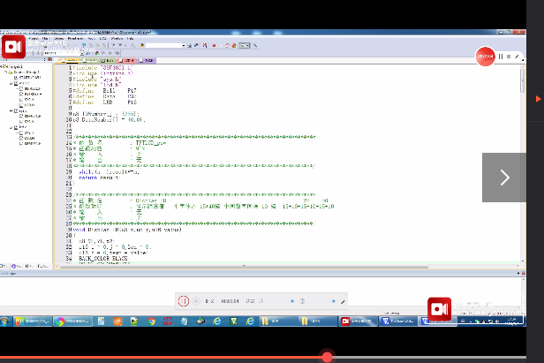Click the Target Options icon beside target combo
544x363 pixels.
(x=87, y=54)
